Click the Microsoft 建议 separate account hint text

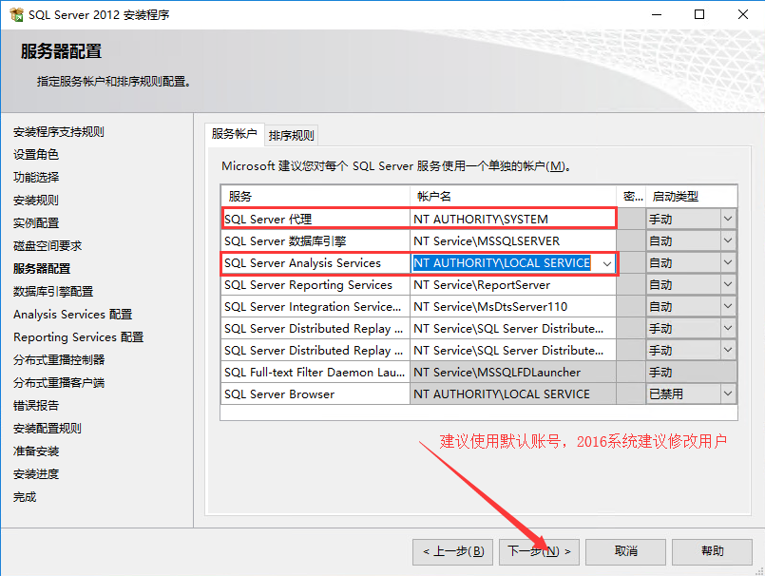(396, 166)
